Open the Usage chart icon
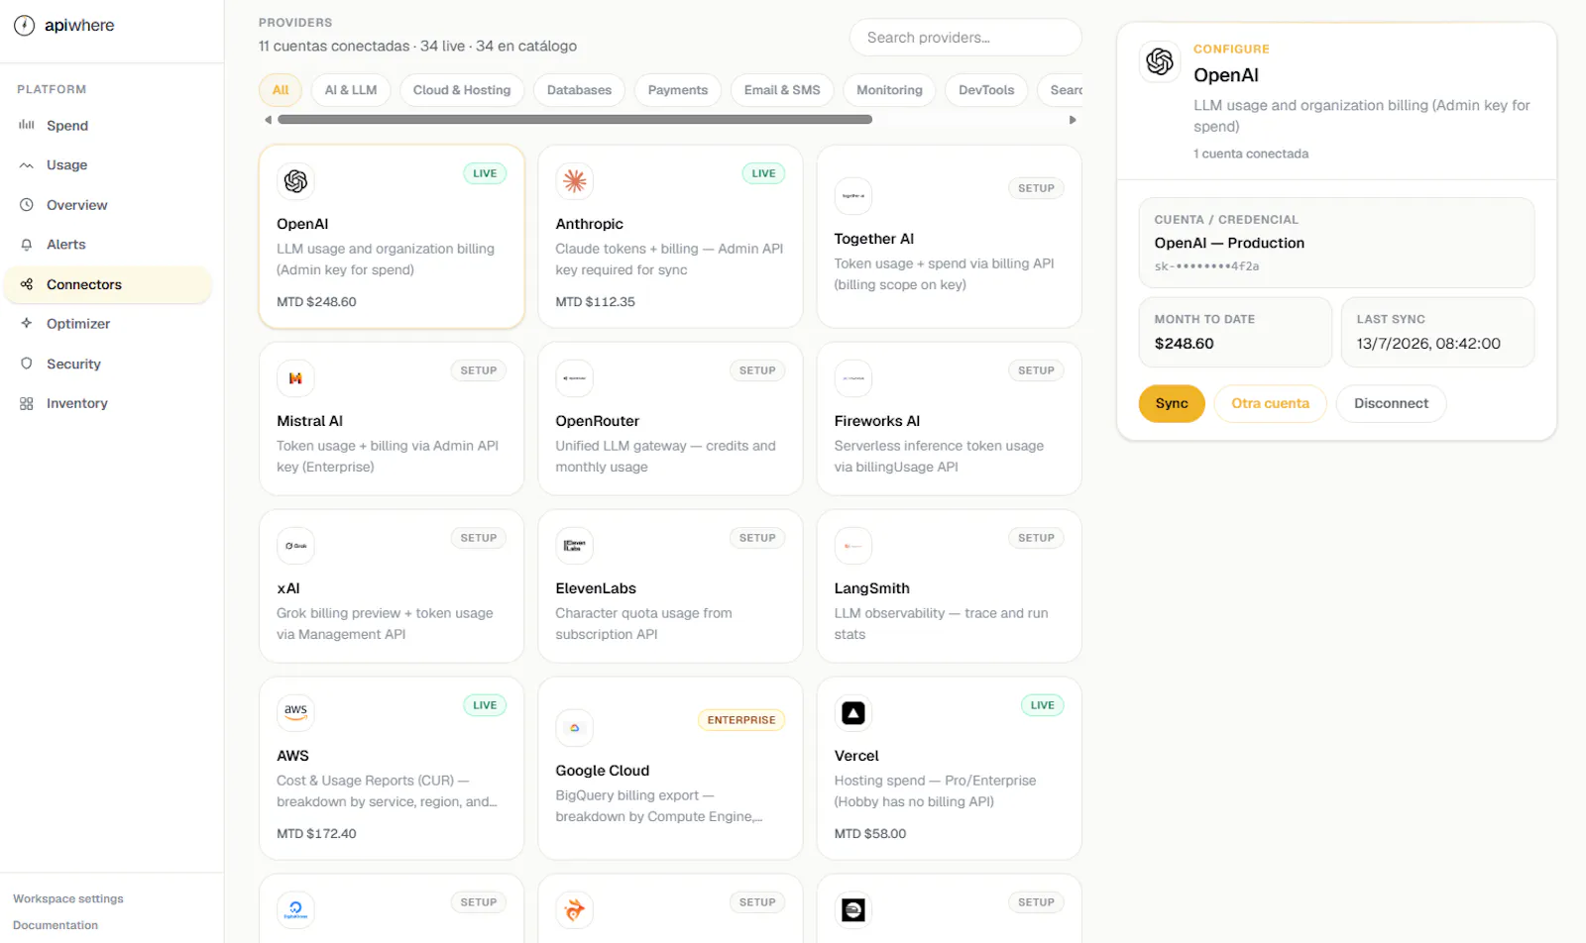1586x943 pixels. tap(27, 165)
